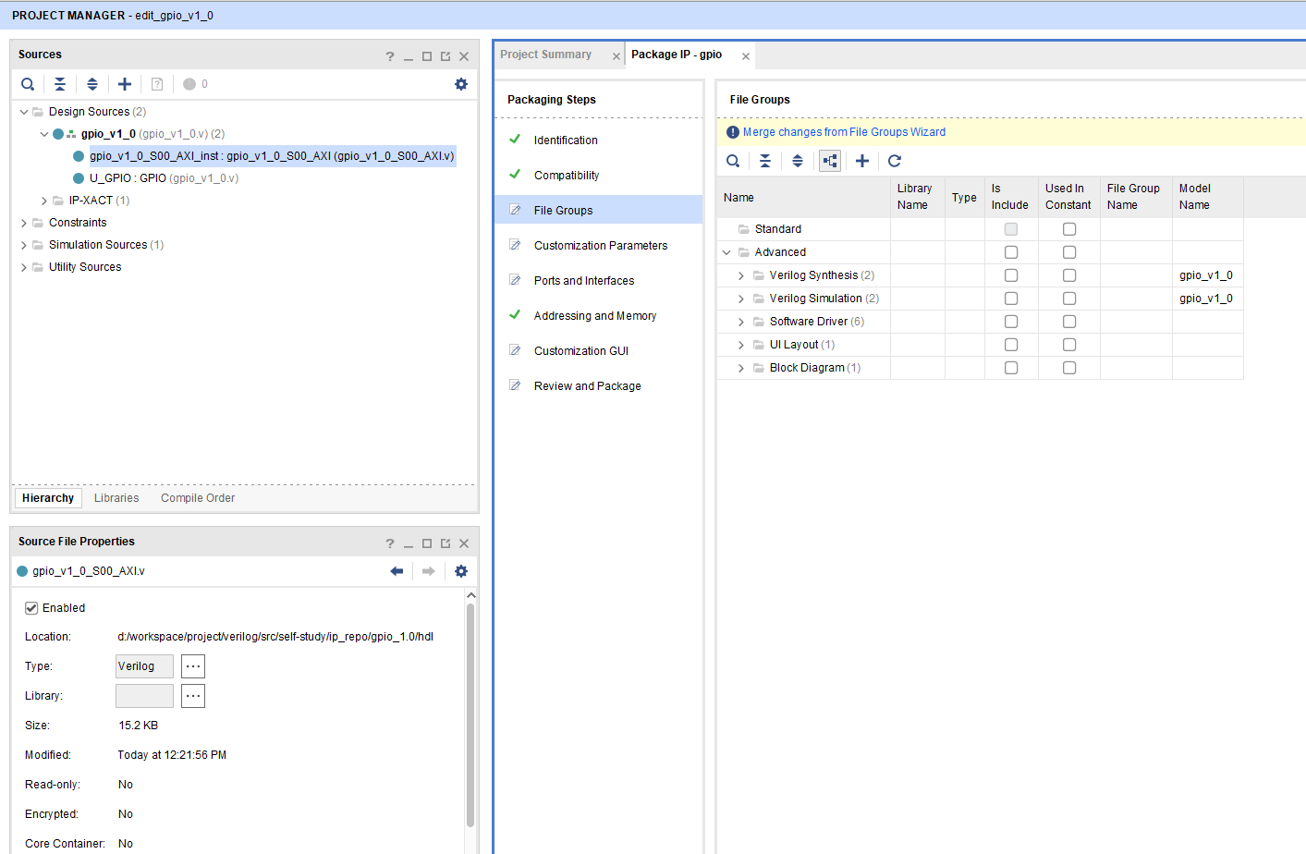Screen dimensions: 1306x854
Task: Toggle Is Include for Verilog Synthesis
Action: tap(1011, 275)
